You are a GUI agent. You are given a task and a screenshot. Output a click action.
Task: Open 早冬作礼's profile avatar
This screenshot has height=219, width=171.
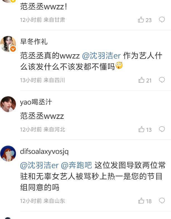click(x=8, y=44)
